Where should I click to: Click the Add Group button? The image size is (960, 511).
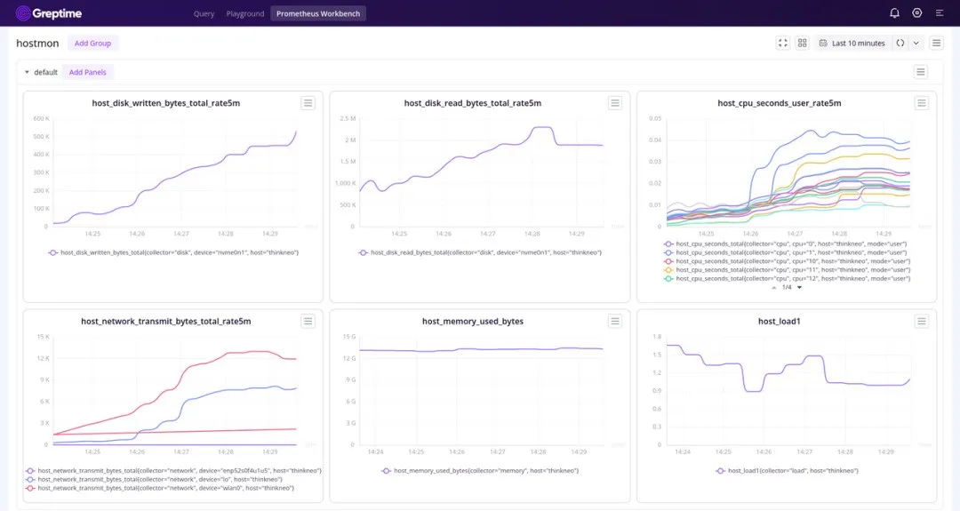92,43
